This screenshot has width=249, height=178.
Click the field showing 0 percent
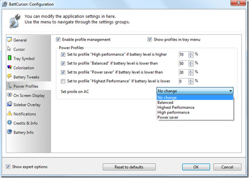(x=183, y=82)
